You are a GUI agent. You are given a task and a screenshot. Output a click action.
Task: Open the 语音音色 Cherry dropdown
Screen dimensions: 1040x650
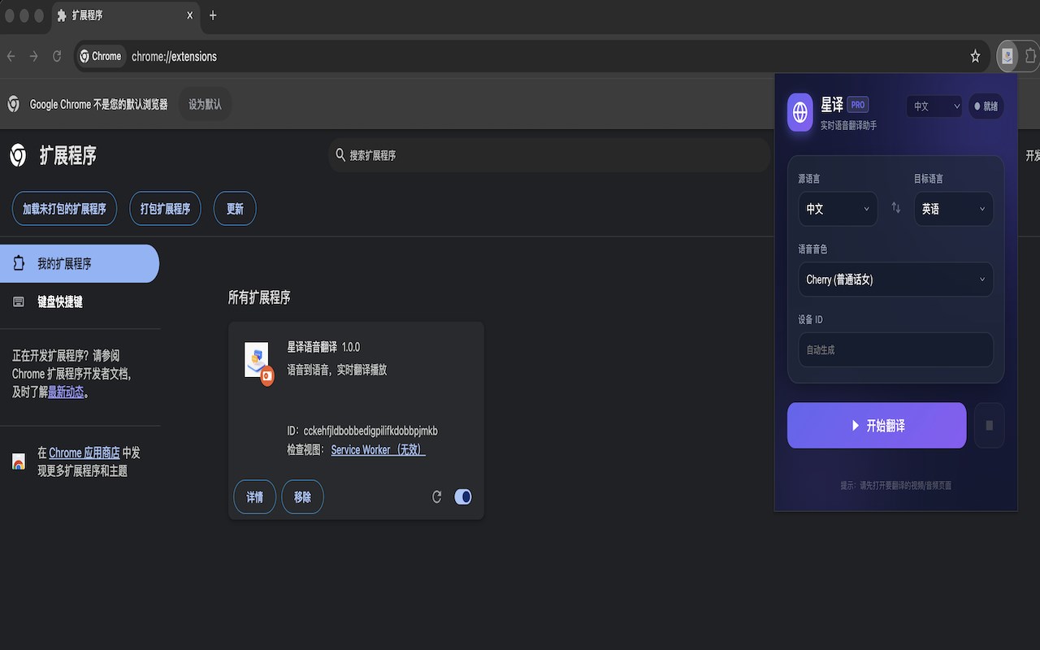895,279
